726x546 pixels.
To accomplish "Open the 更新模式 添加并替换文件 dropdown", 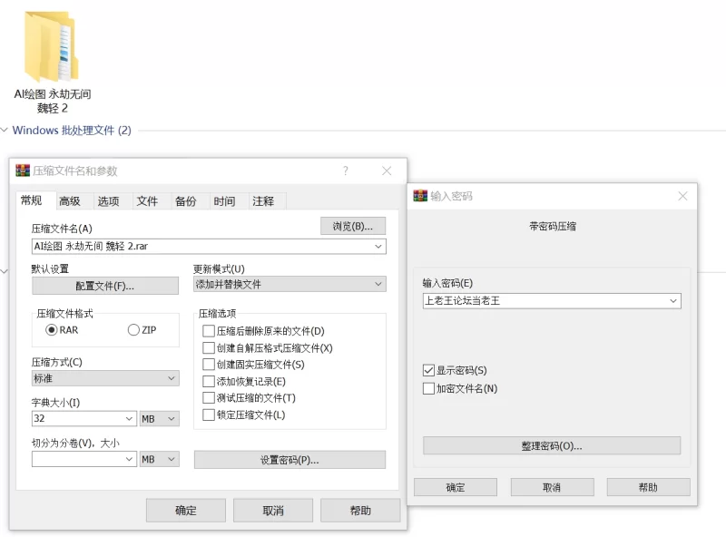I will (289, 284).
